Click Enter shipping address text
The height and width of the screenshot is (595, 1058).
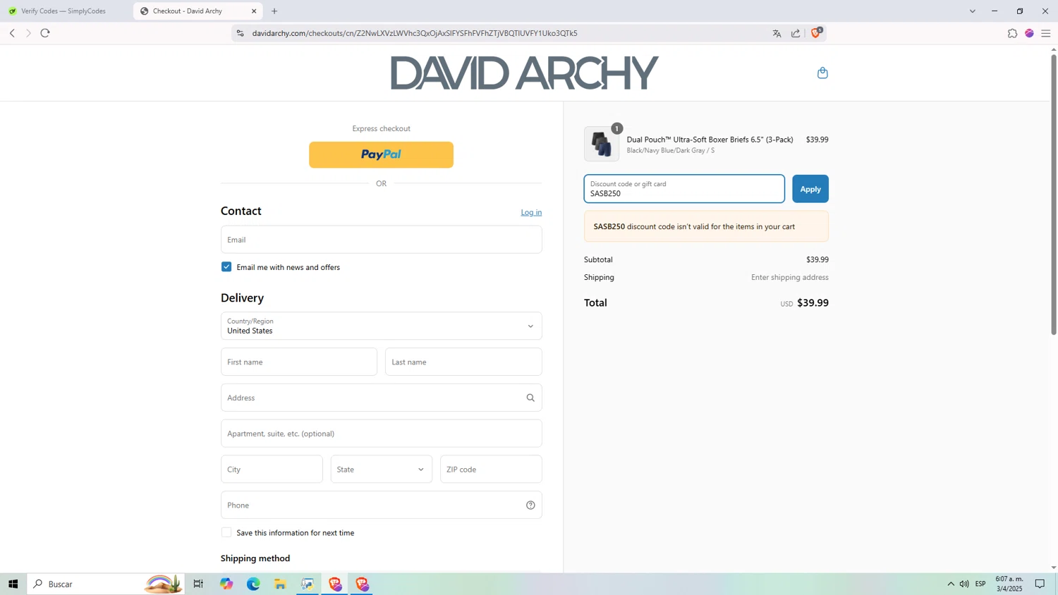(x=790, y=277)
